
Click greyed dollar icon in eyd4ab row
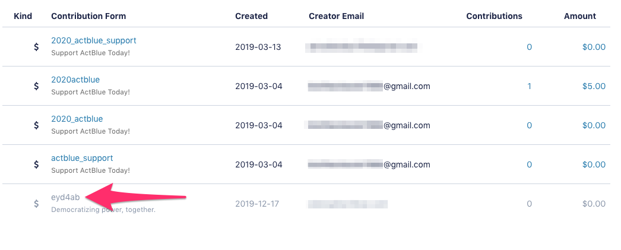(36, 204)
